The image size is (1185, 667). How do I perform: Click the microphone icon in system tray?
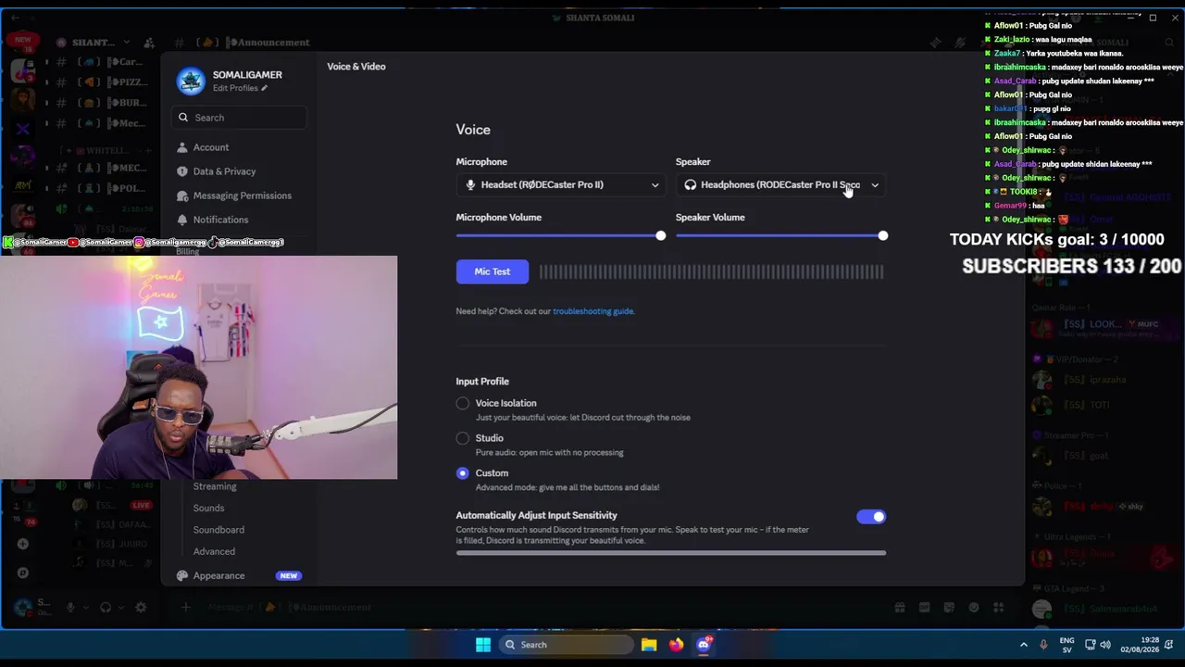1043,645
